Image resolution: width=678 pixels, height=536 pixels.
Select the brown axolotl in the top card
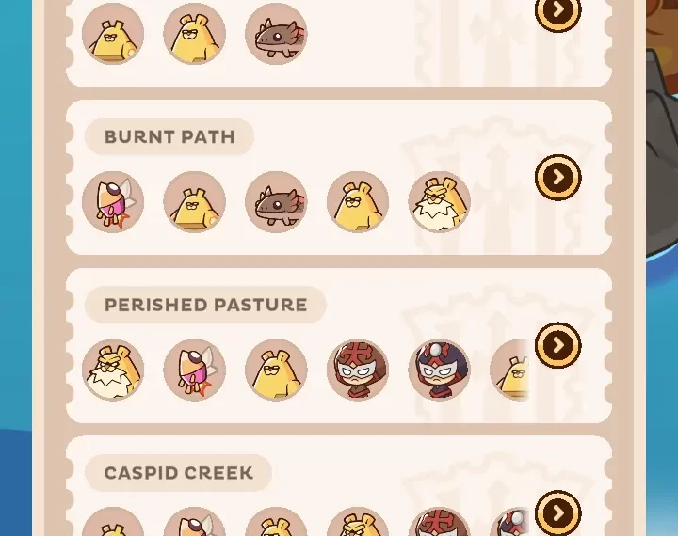[x=276, y=34]
